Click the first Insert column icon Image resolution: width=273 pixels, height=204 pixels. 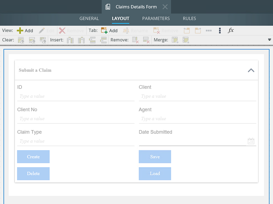pos(70,40)
